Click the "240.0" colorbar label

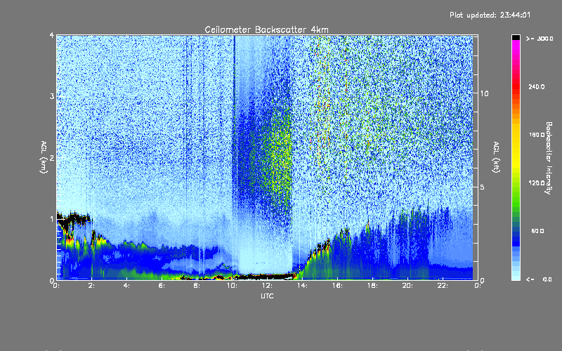pyautogui.click(x=536, y=86)
